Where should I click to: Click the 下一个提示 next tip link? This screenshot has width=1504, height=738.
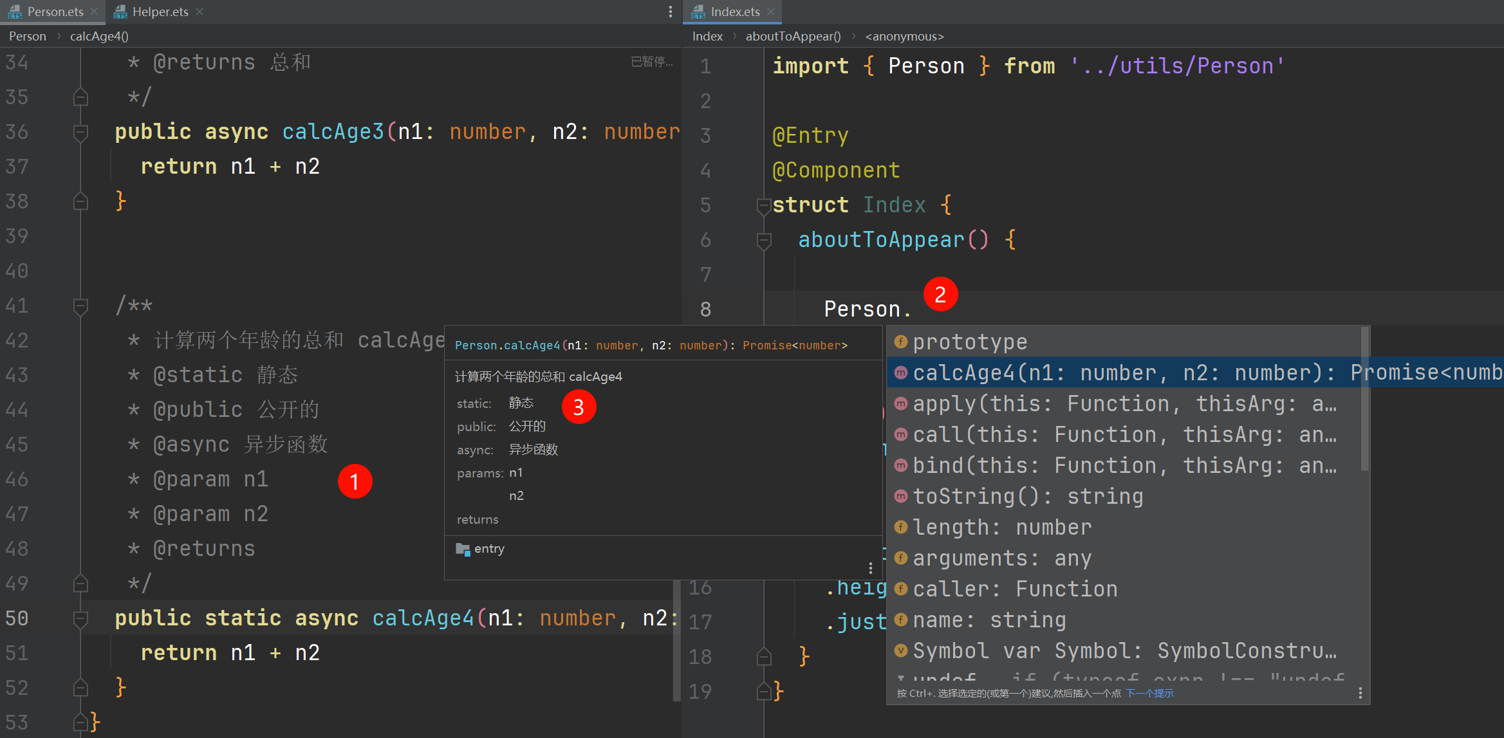click(x=1149, y=693)
